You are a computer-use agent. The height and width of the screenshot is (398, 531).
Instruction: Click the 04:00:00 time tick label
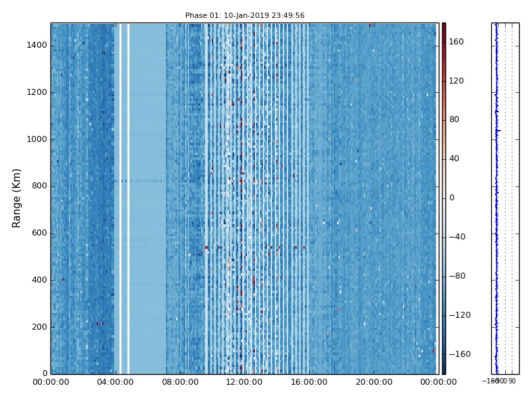[x=115, y=383]
